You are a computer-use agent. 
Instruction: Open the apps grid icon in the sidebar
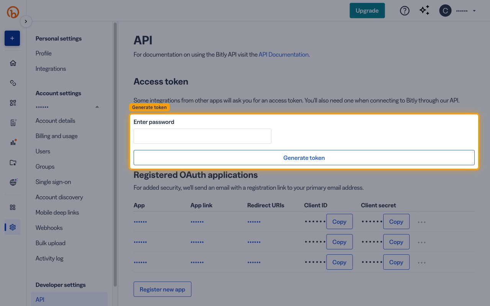13,207
